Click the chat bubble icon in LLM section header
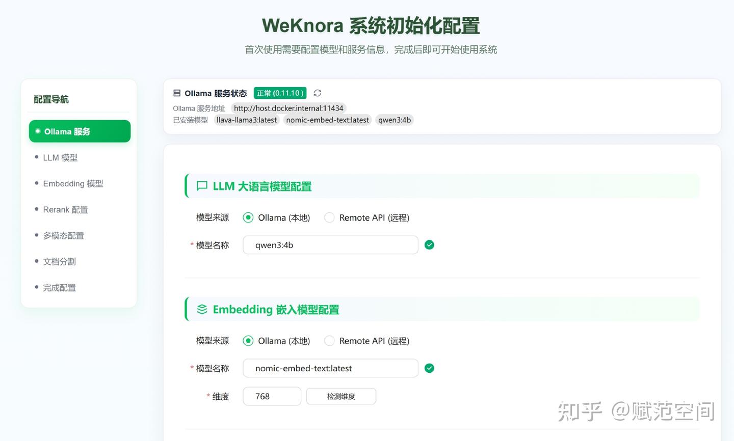 (201, 186)
